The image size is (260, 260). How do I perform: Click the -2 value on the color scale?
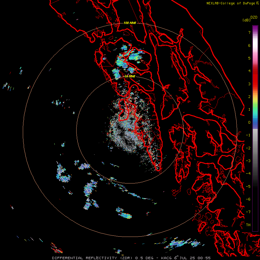tap(248, 148)
